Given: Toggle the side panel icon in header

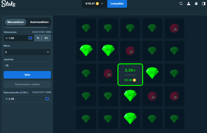Looking at the screenshot, I should point(203,4).
